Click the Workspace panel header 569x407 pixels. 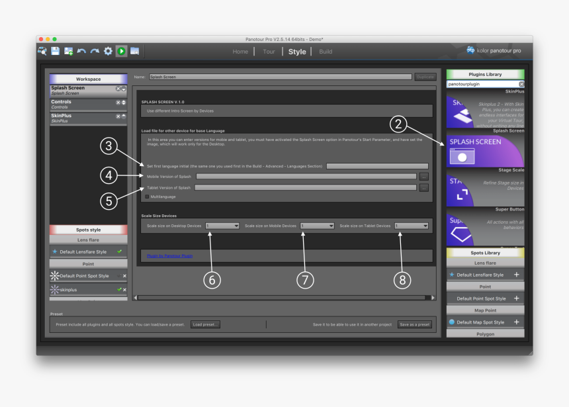(88, 79)
